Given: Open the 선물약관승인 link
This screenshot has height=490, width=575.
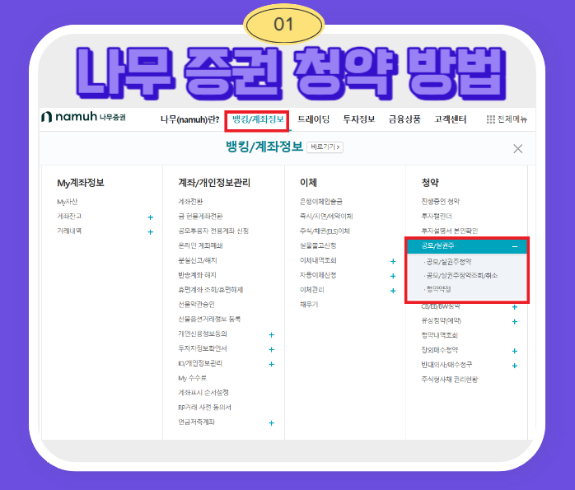Looking at the screenshot, I should pyautogui.click(x=196, y=304).
